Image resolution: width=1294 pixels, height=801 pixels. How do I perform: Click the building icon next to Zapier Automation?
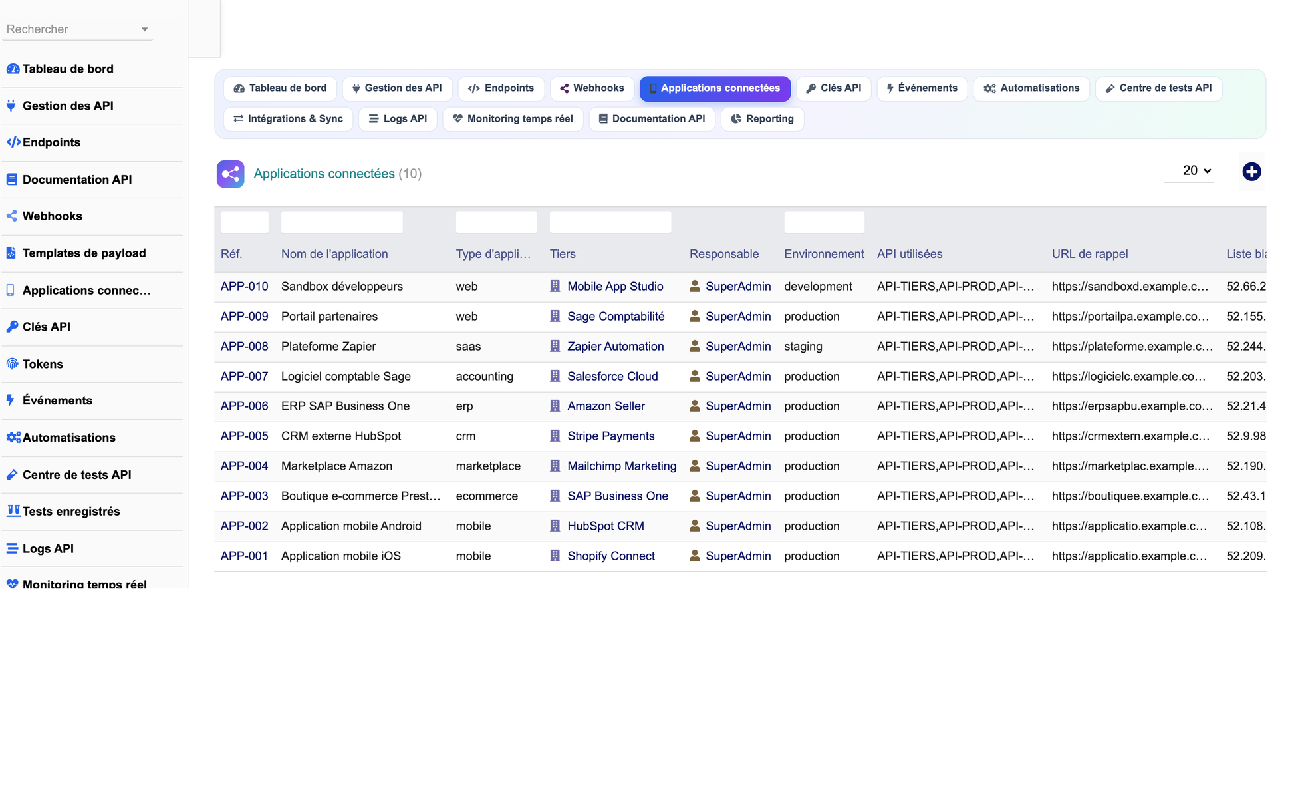coord(555,346)
